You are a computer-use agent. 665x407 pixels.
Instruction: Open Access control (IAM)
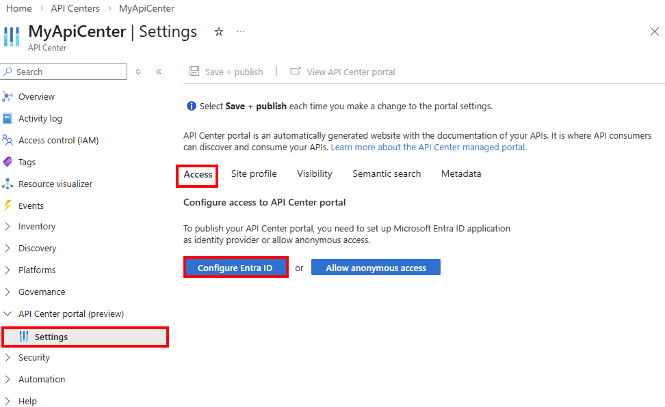click(60, 140)
